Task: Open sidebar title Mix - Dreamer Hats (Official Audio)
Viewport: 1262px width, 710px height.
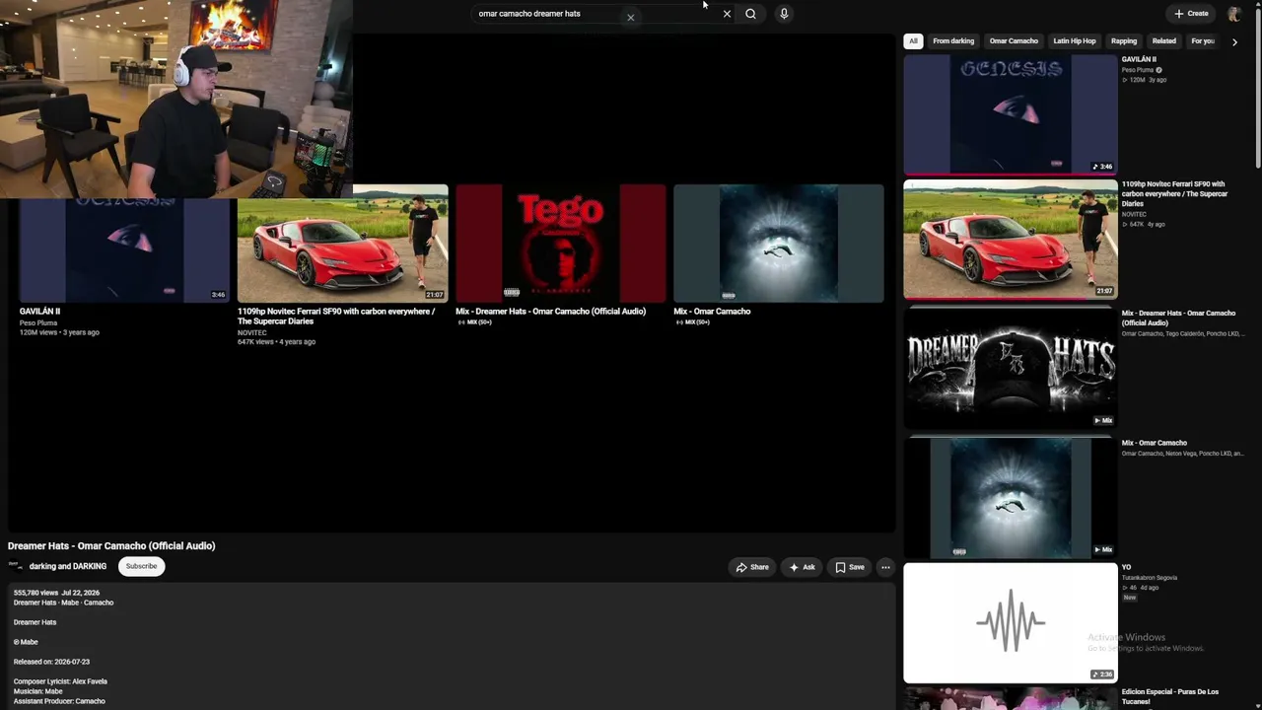Action: (x=1178, y=318)
